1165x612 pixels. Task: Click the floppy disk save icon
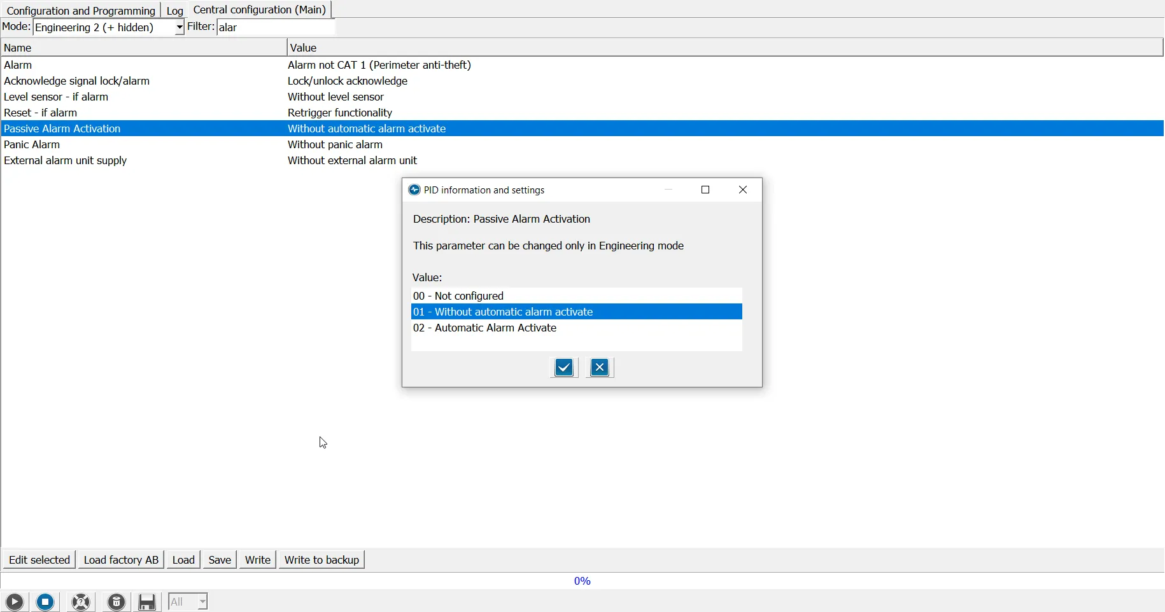coord(148,602)
